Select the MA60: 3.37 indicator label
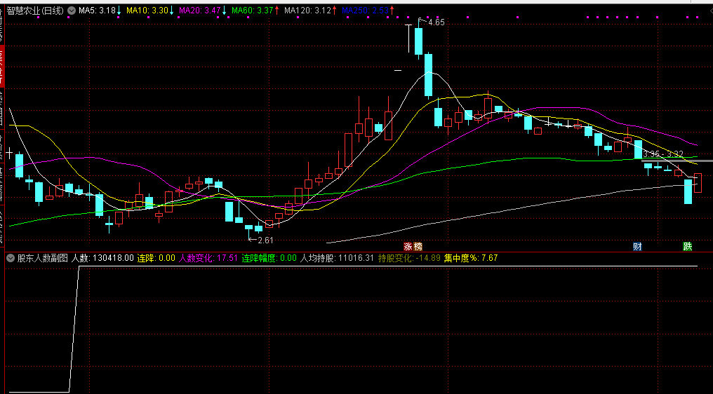713x394 pixels. tap(253, 11)
